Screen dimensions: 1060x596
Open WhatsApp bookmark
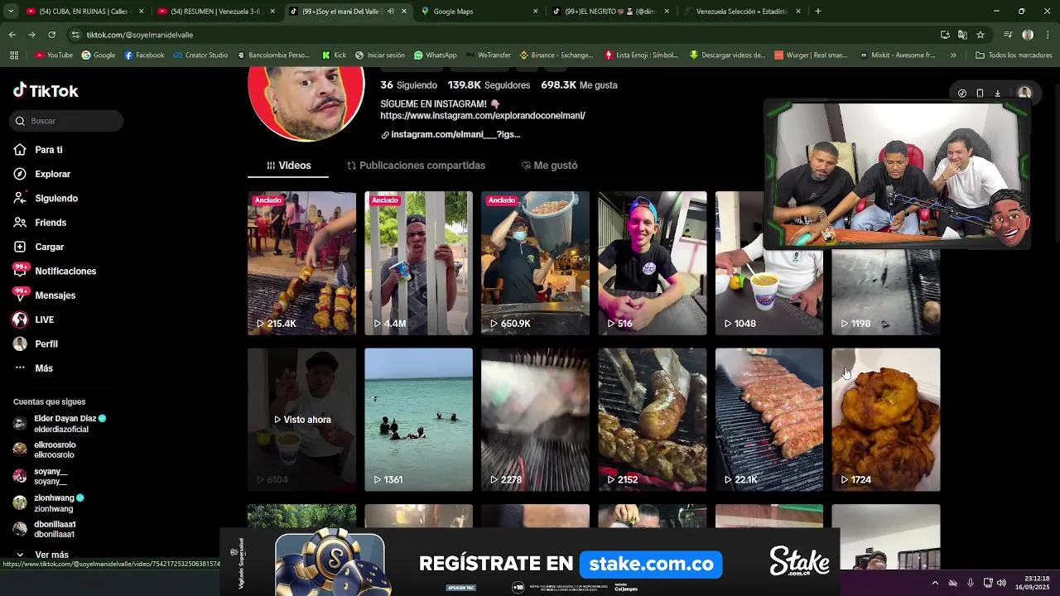[435, 55]
